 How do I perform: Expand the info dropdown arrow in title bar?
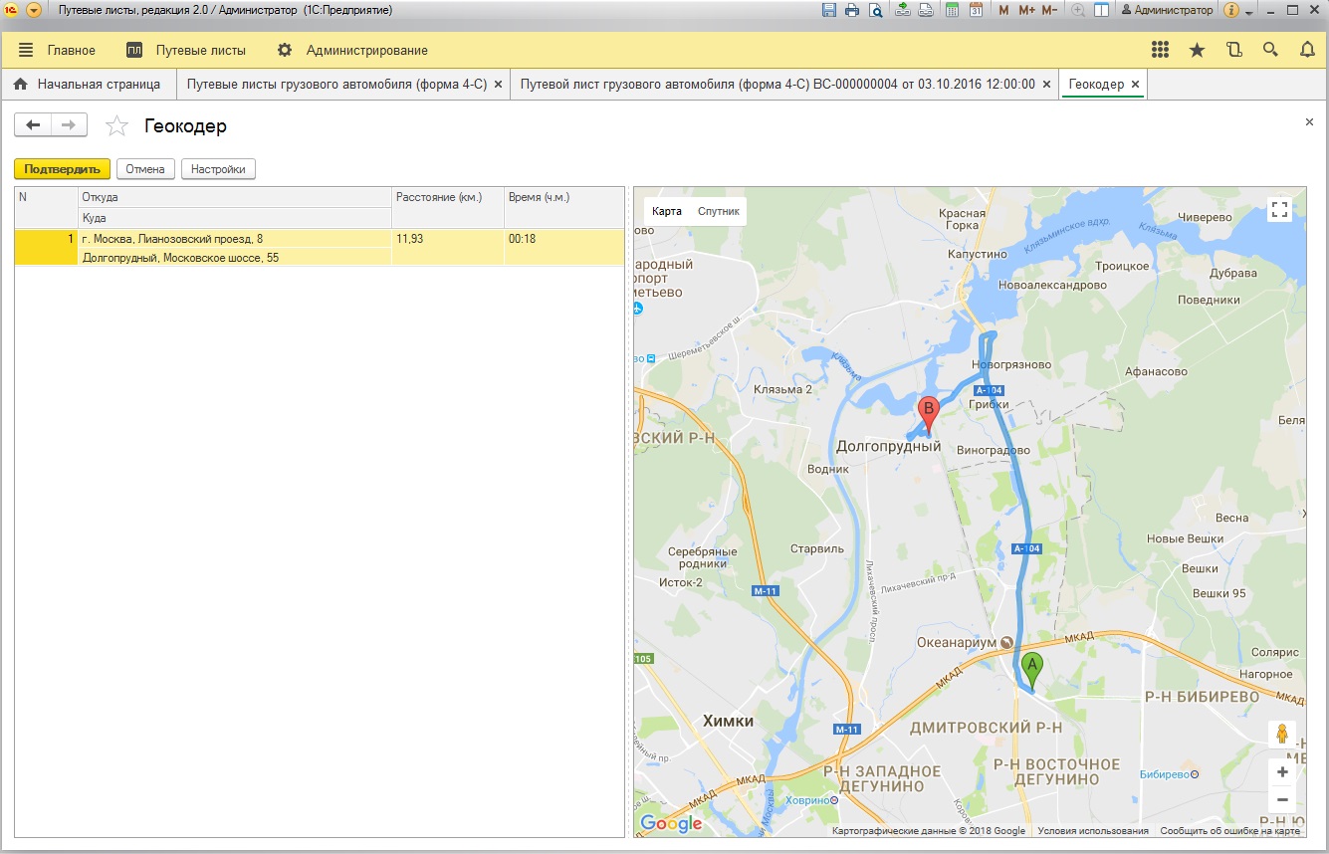pos(1248,12)
